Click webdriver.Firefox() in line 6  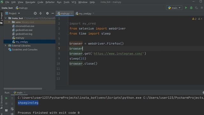pyautogui.click(x=106, y=43)
